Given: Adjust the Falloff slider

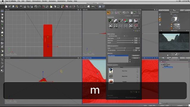Looking at the screenshot, I should point(125,43).
